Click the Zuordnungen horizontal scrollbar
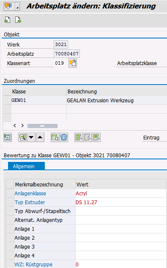The image size is (167, 268). [42, 126]
